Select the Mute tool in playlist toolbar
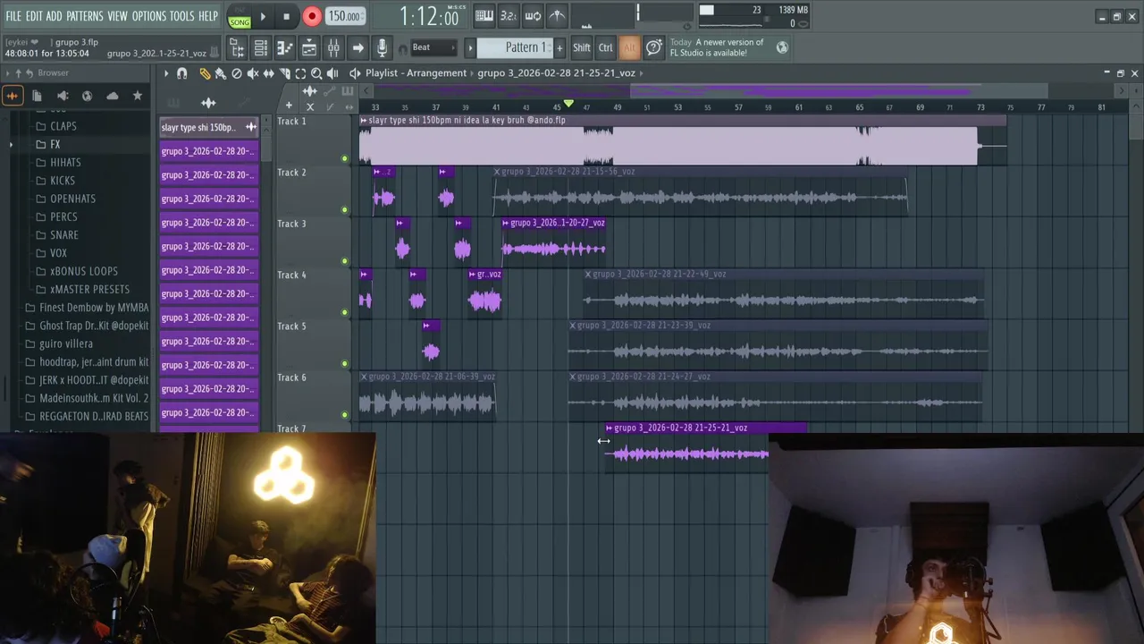Screen dimensions: 1144x644 [253, 73]
